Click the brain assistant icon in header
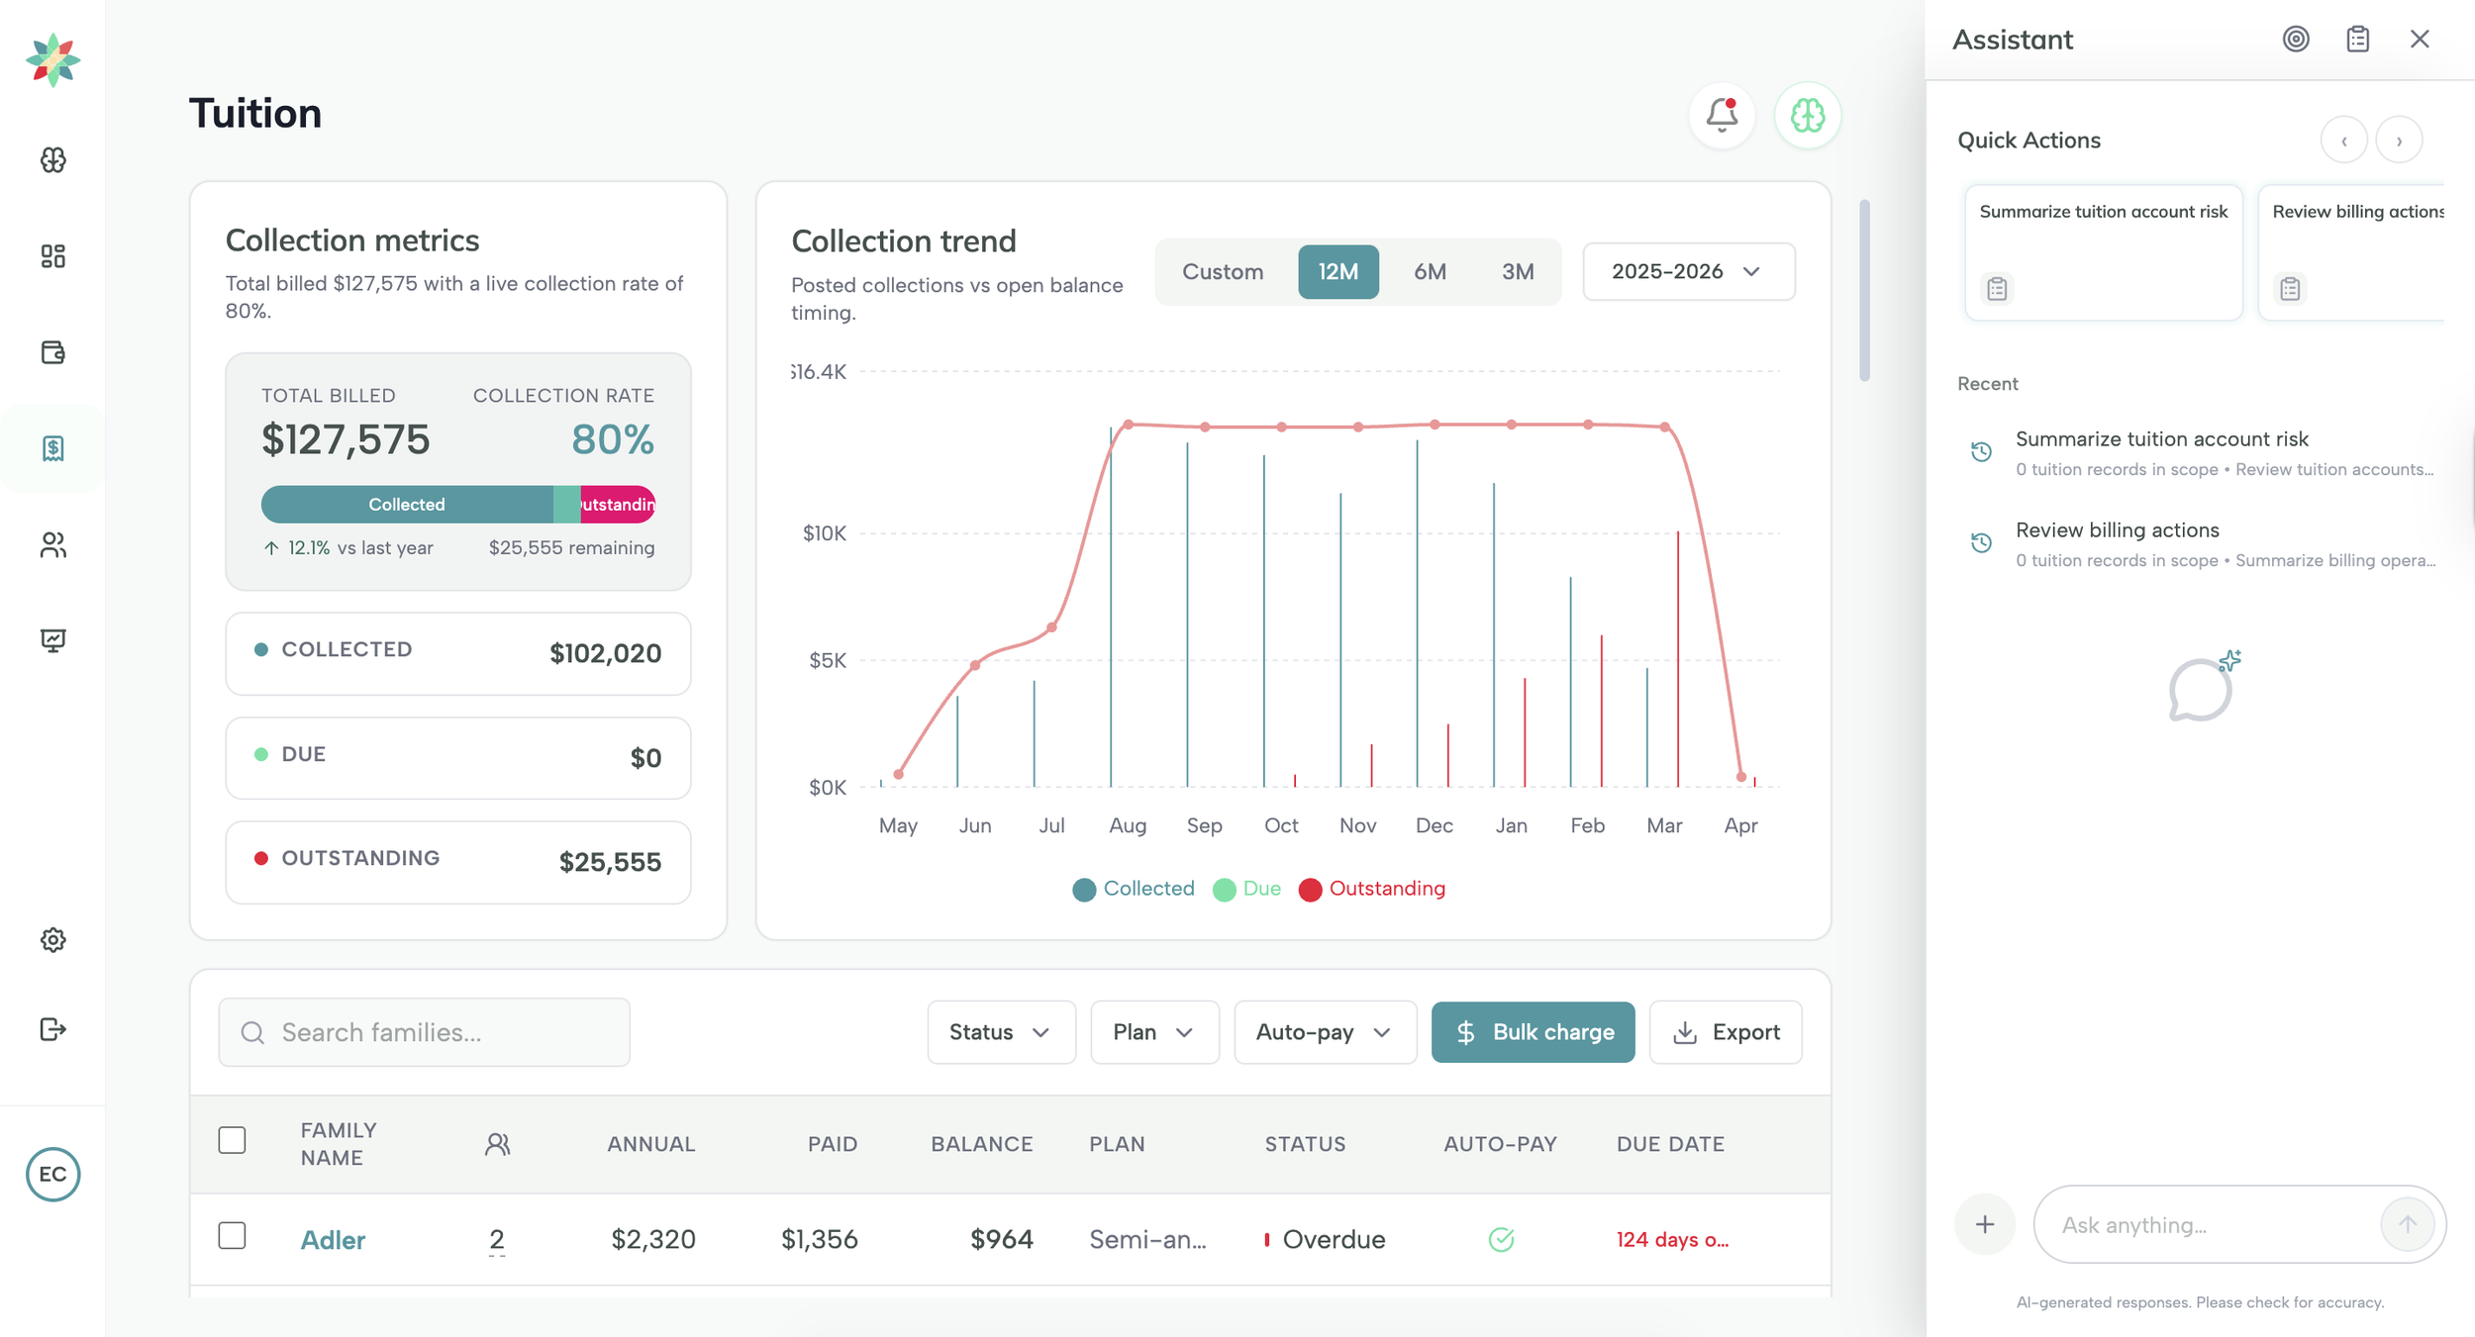 (1807, 115)
